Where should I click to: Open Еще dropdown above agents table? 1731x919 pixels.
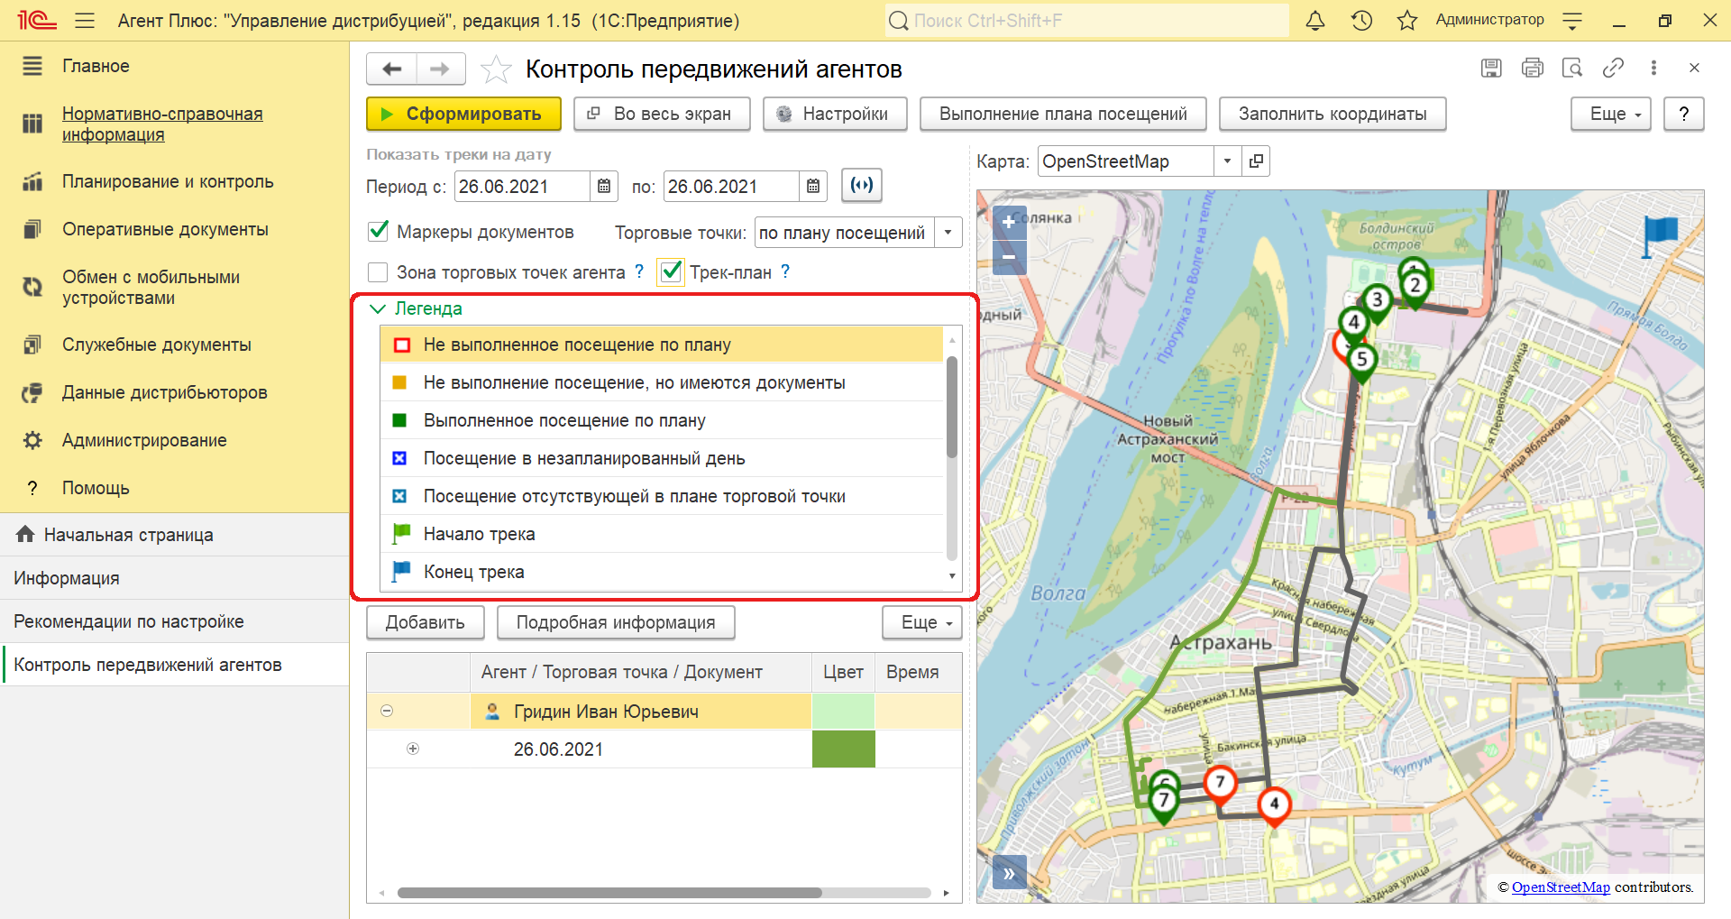point(921,622)
